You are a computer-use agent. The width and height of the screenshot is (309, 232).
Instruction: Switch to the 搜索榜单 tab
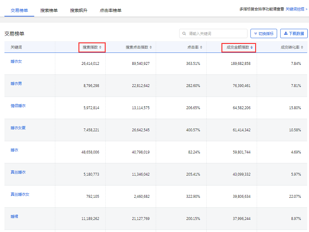(49, 10)
